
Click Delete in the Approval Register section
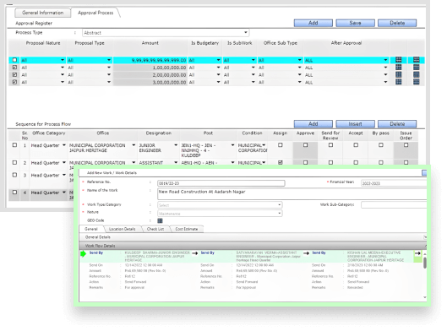coord(397,23)
